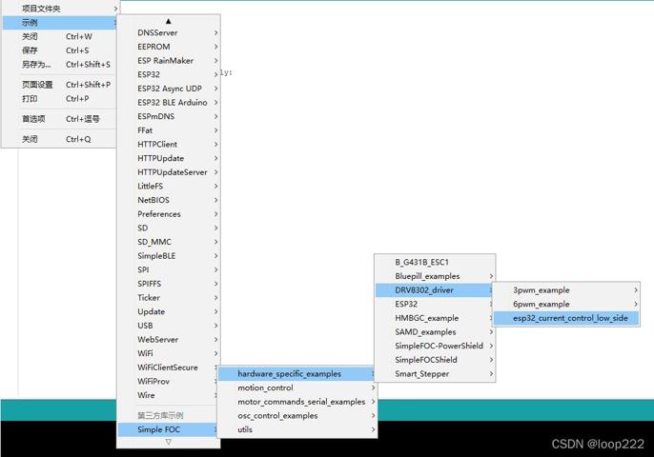The height and width of the screenshot is (457, 654).
Task: Open ESP32 Async UDP examples
Action: [x=169, y=89]
